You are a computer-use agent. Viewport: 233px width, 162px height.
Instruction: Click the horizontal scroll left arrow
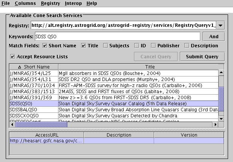click(13, 125)
